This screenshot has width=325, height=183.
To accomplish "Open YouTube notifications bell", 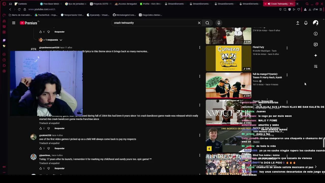I will click(306, 23).
